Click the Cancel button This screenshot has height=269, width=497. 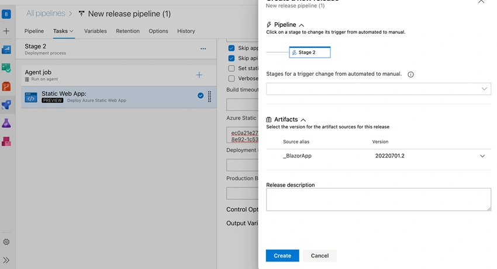tap(320, 256)
